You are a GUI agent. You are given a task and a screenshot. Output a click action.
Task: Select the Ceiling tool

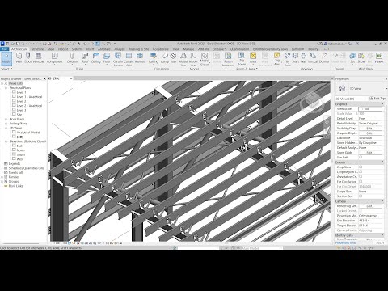(x=96, y=58)
